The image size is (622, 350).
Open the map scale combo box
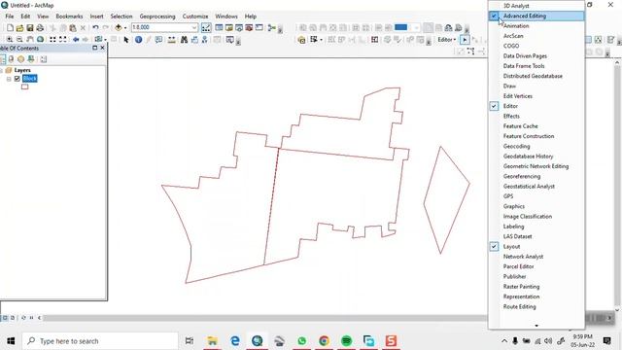[164, 27]
